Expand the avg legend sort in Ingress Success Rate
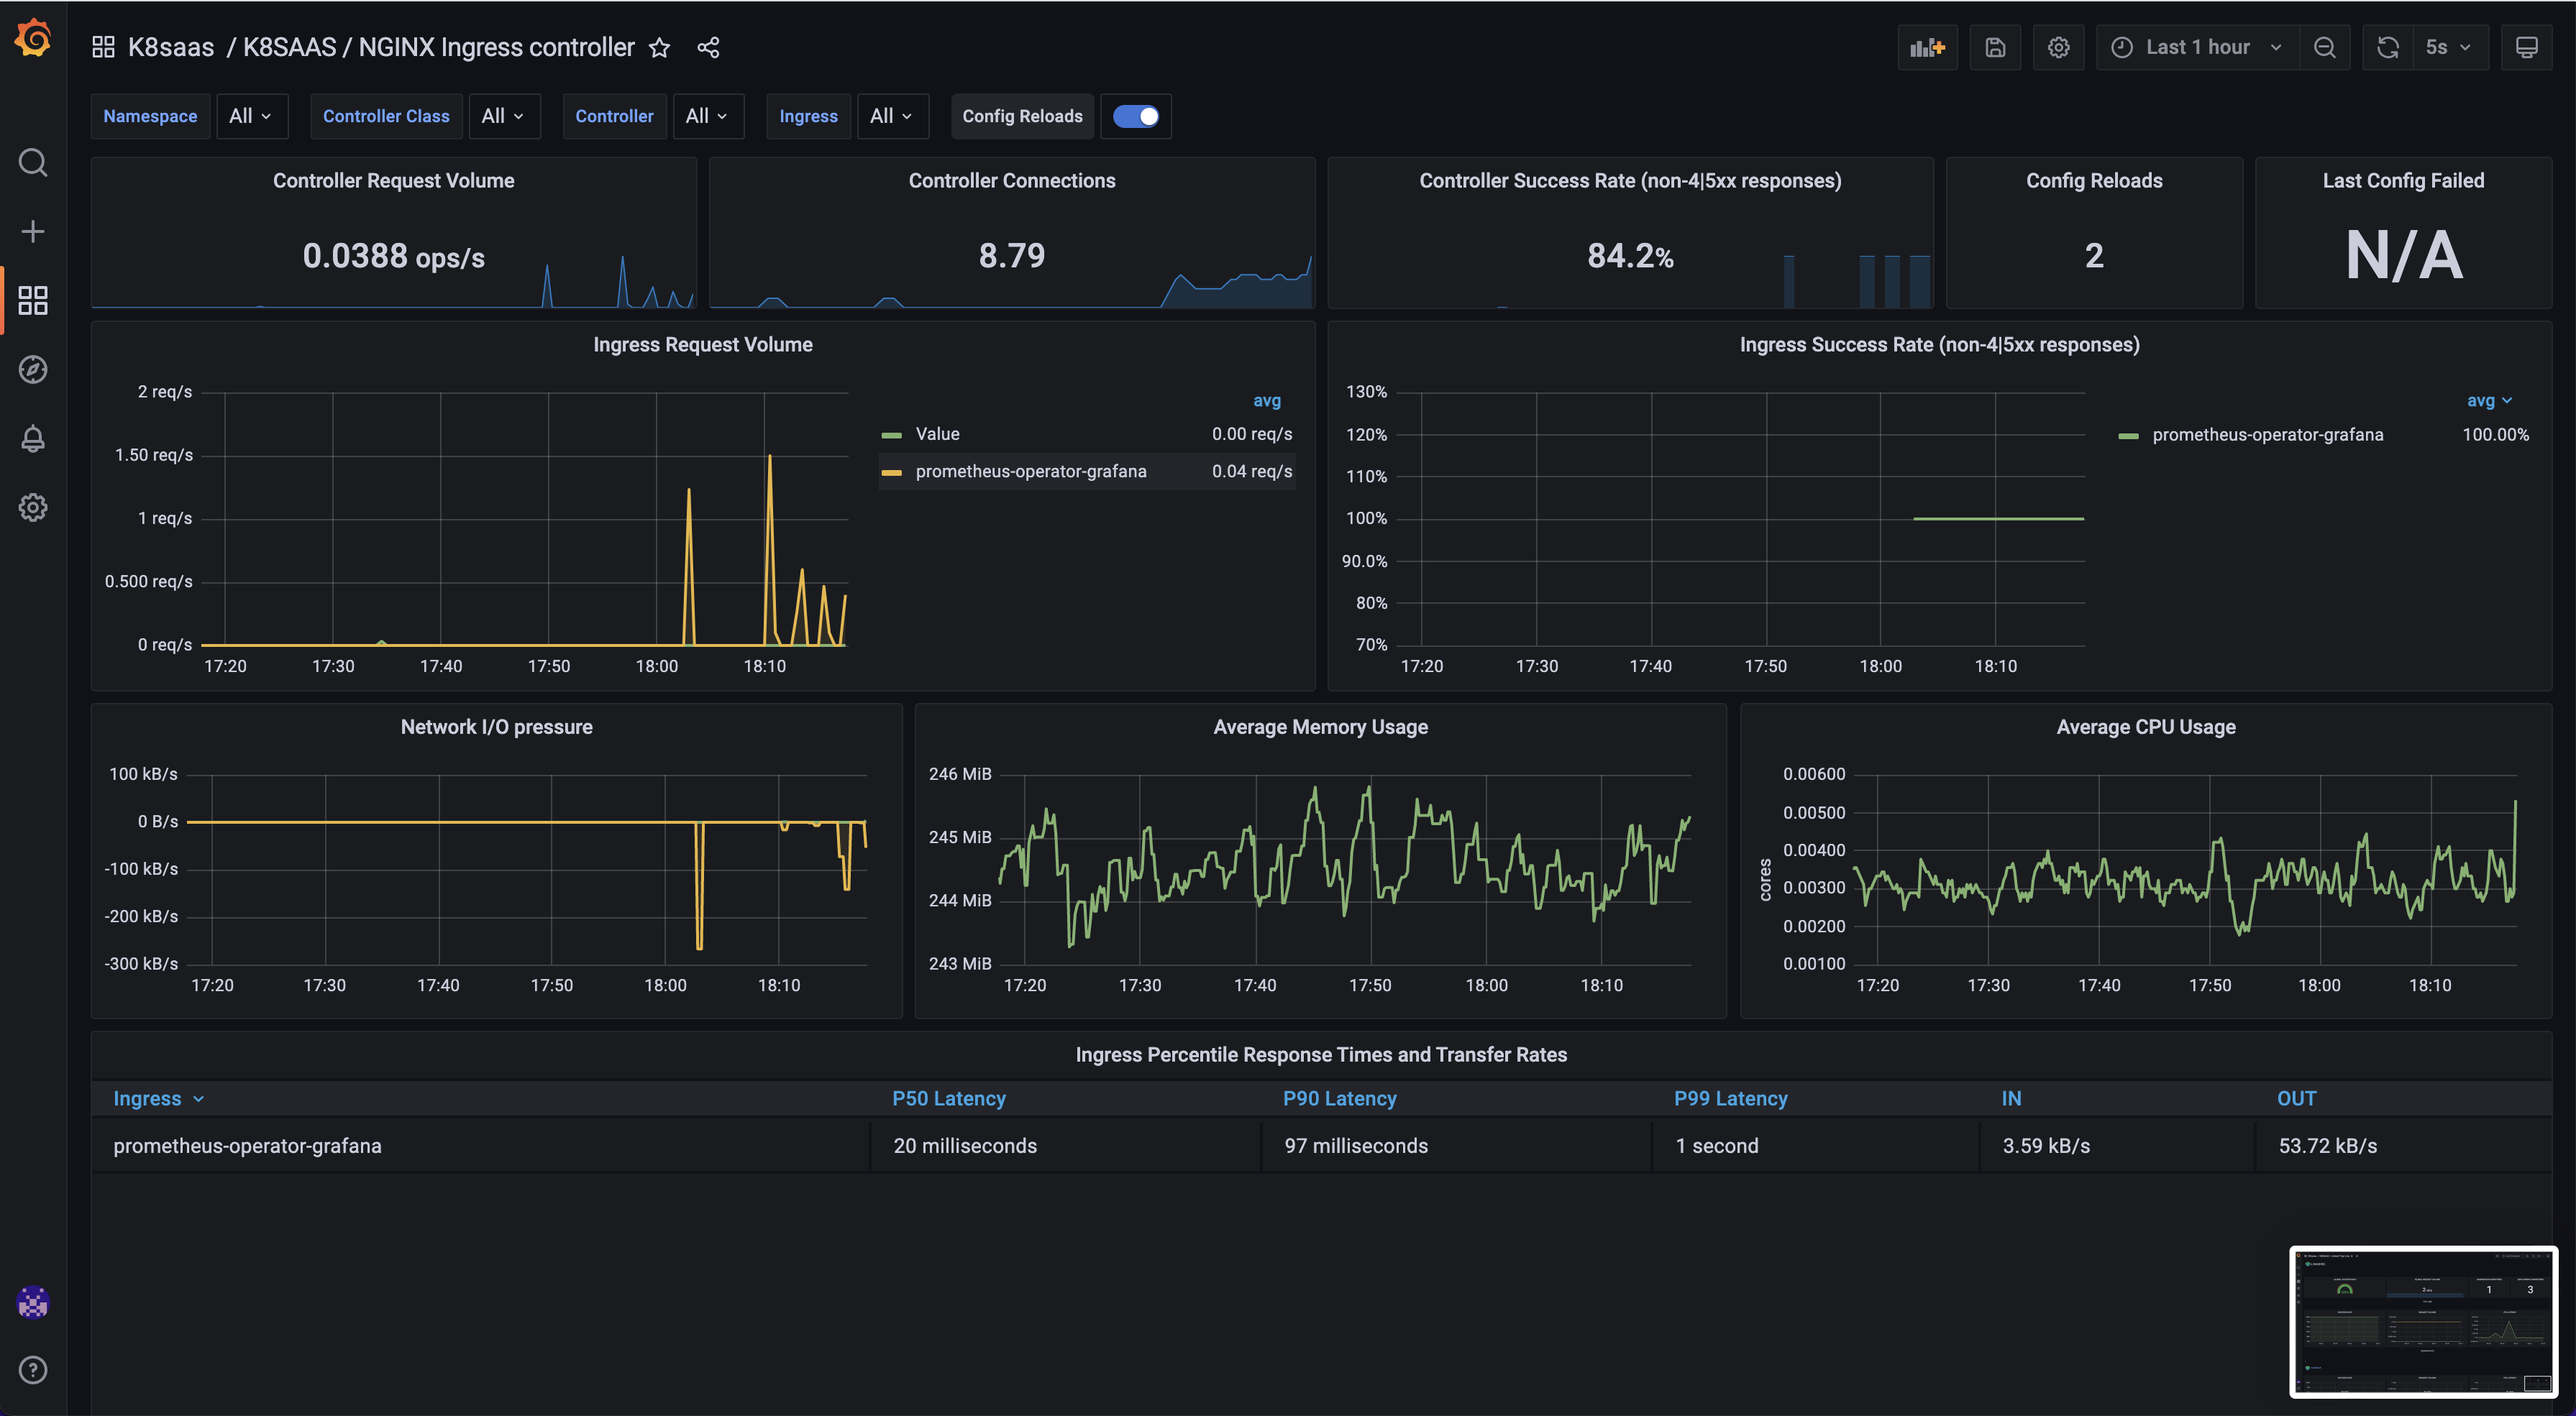The width and height of the screenshot is (2576, 1416). coord(2488,400)
